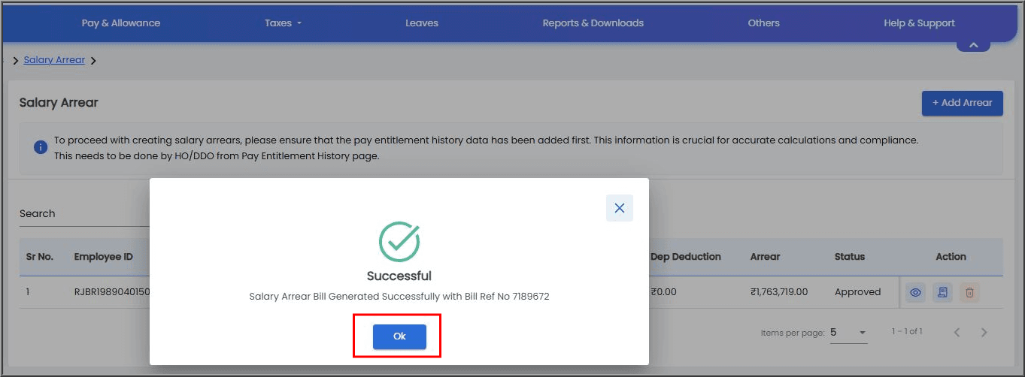Image resolution: width=1025 pixels, height=377 pixels.
Task: Delete the arrear row with trash icon
Action: pyautogui.click(x=969, y=293)
